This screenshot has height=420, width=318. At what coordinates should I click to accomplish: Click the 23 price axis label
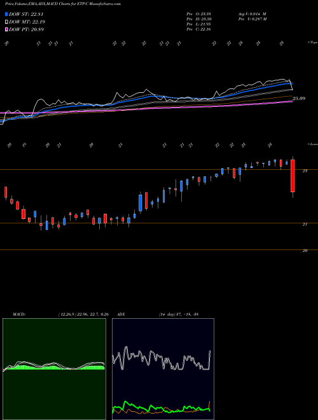[305, 171]
